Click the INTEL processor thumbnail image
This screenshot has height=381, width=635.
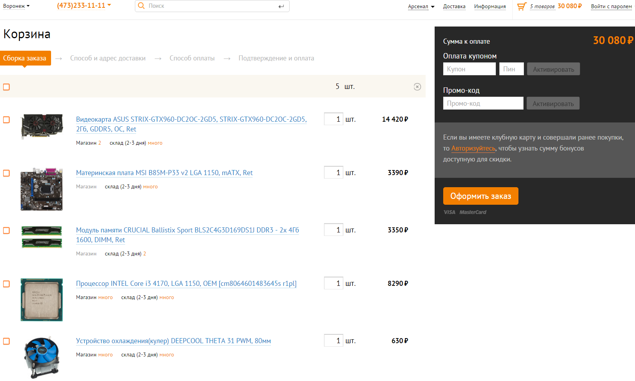click(x=42, y=300)
